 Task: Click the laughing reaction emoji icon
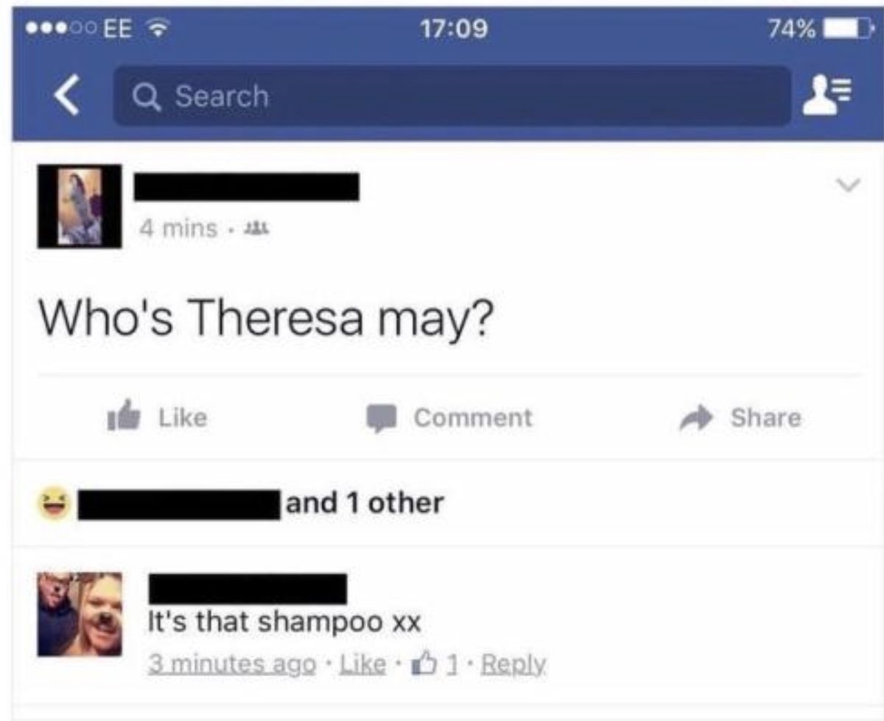[x=54, y=505]
